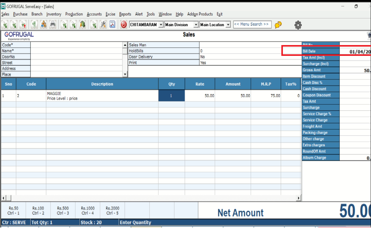Click the Description column header

[102, 84]
